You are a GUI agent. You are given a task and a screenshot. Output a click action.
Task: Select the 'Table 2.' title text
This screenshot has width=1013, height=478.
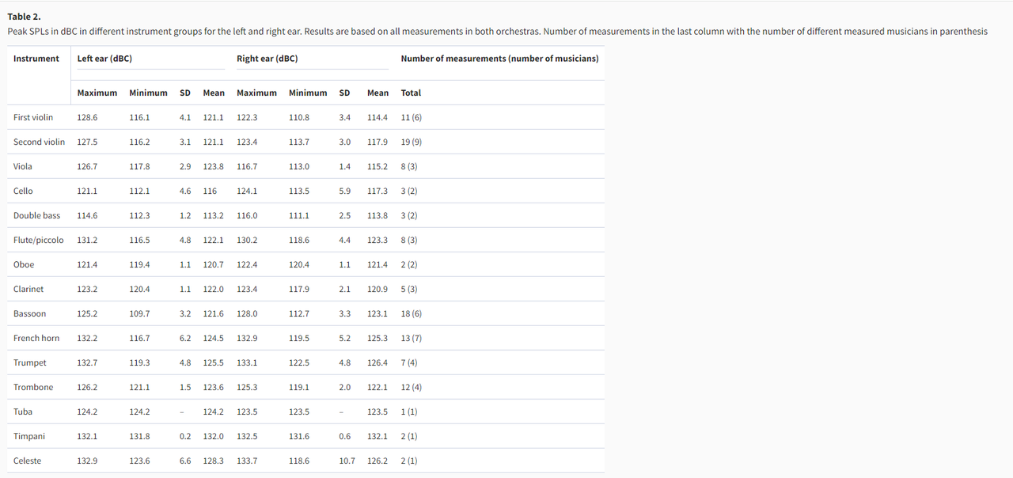point(24,17)
